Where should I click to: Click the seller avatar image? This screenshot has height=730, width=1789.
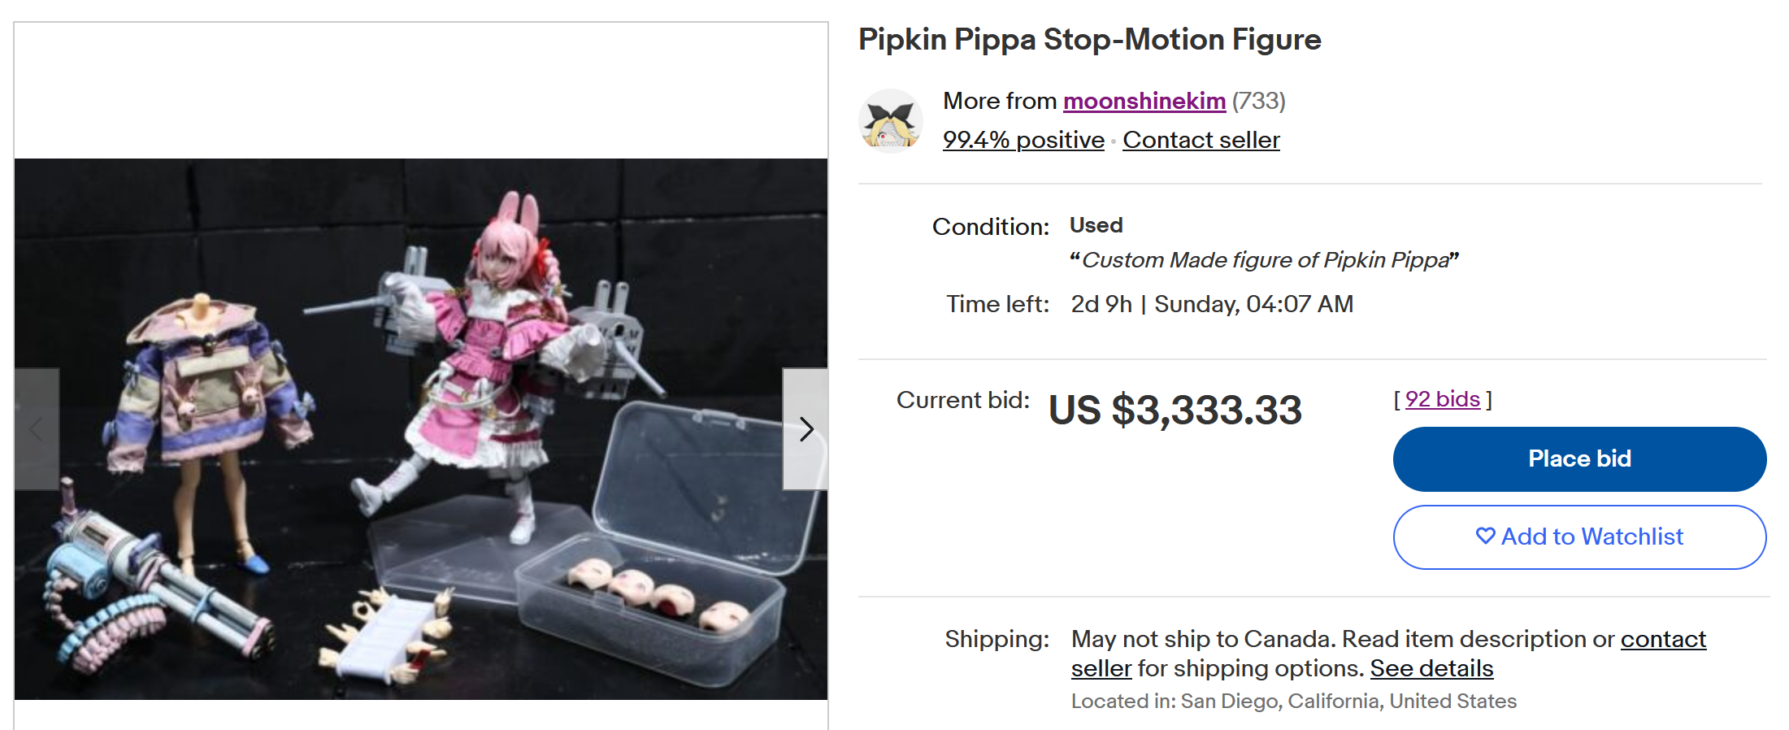[891, 121]
